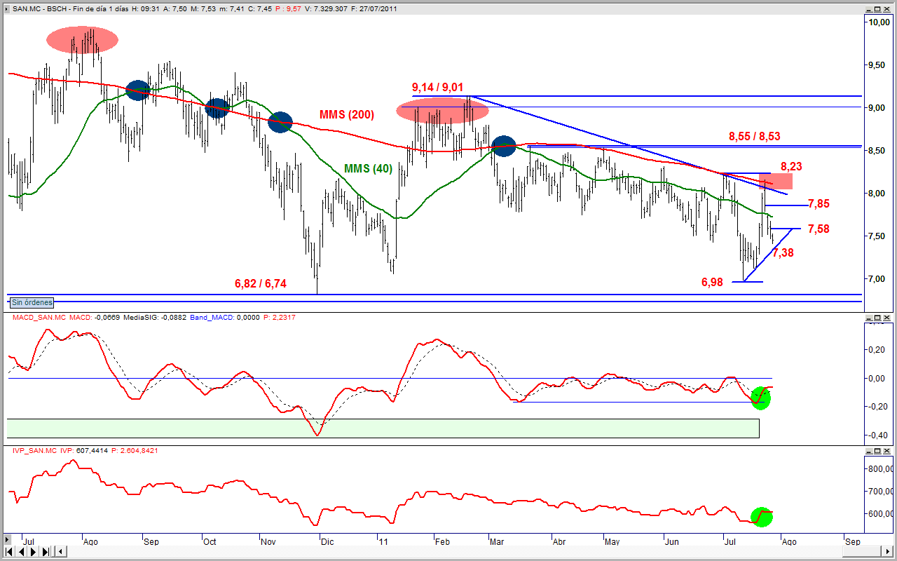
Task: Click the scrollbar left arrow button
Action: click(61, 552)
